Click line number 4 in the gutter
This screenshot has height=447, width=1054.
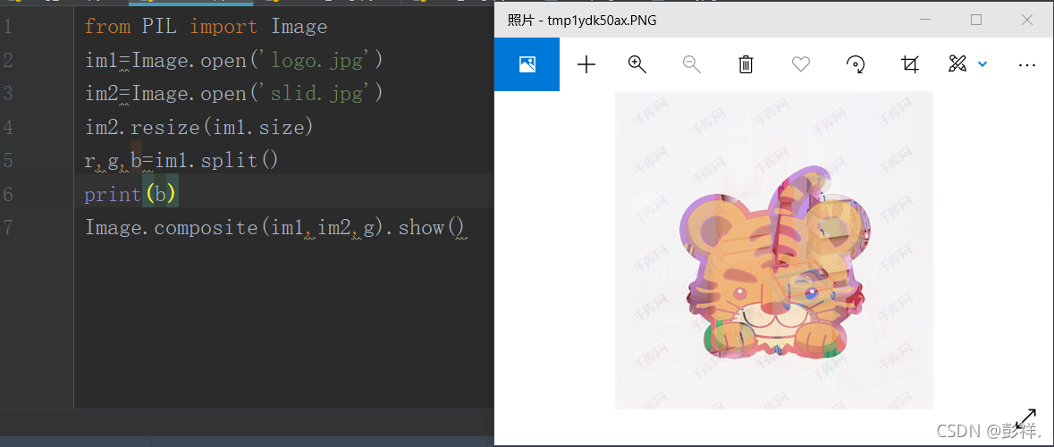tap(8, 128)
